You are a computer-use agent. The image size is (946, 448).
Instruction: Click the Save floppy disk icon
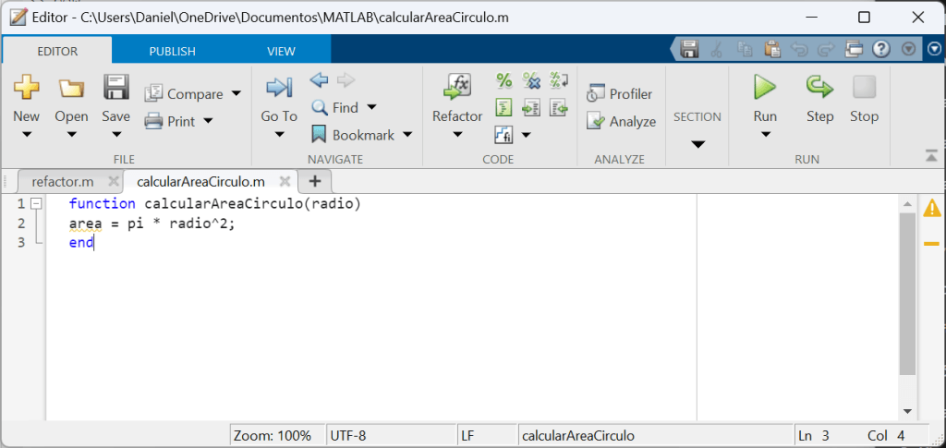(115, 89)
